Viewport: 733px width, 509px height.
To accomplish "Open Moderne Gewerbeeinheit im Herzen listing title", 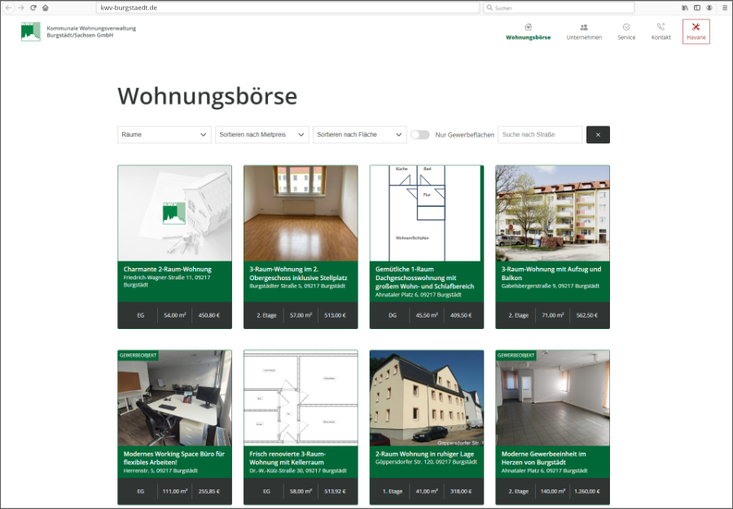I will pos(544,458).
